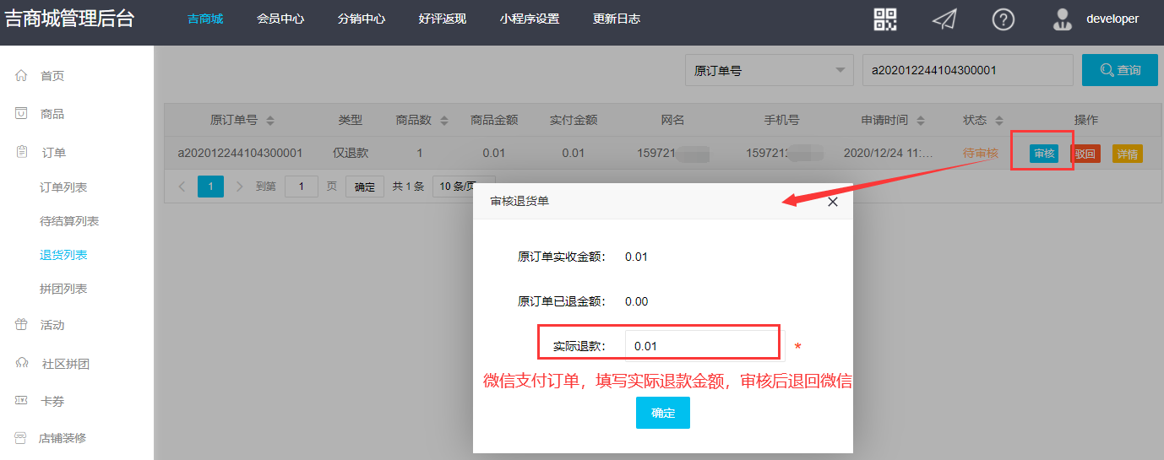
Task: Collapse the 订单 sidebar menu
Action: [54, 153]
